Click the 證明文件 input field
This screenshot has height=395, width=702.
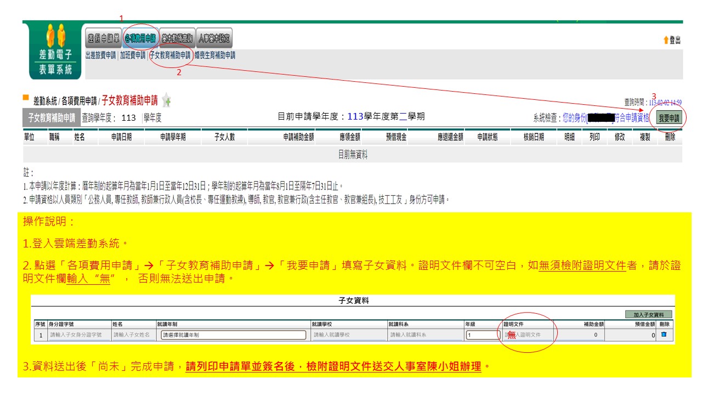[528, 335]
